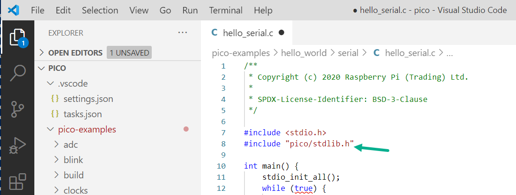The width and height of the screenshot is (516, 195).
Task: Click pico-examples in the breadcrumb
Action: pos(241,53)
